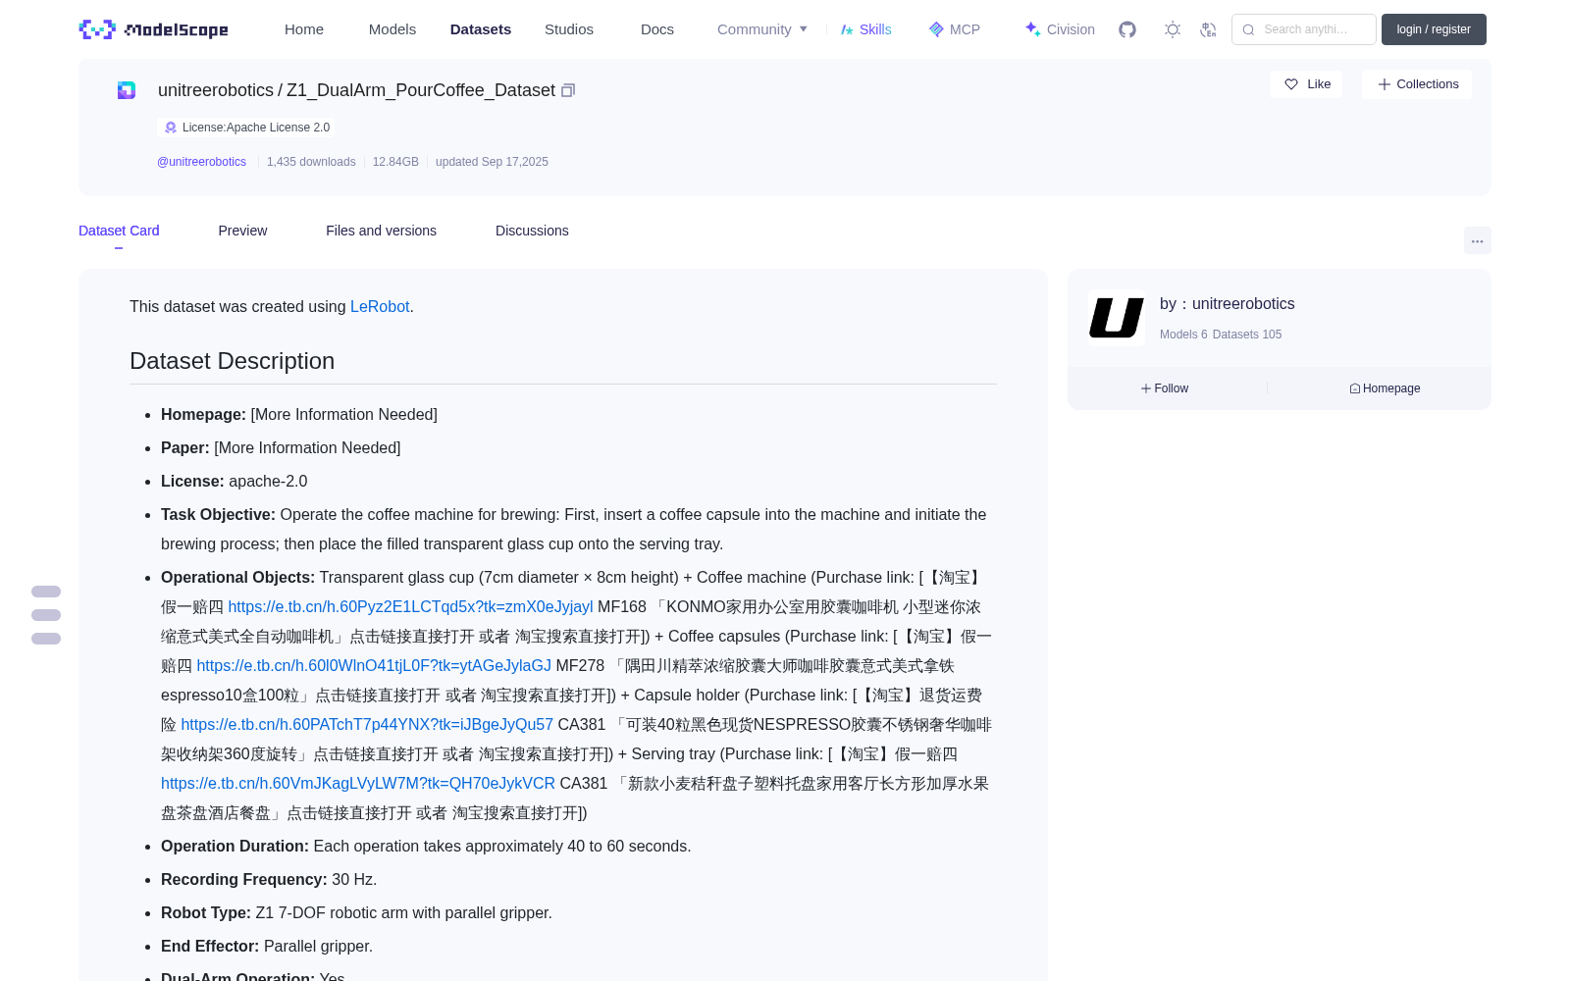Open serving tray link h.60VmJKagLVyLW7M

358,784
